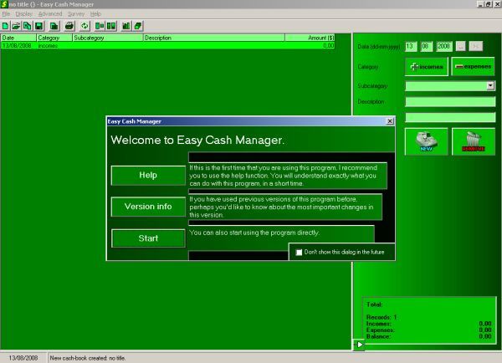The width and height of the screenshot is (502, 363).
Task: Click the Subcategory column header
Action: click(108, 38)
